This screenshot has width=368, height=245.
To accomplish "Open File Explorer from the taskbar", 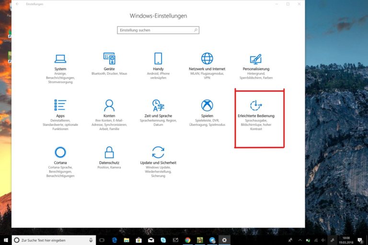I will pos(126,240).
